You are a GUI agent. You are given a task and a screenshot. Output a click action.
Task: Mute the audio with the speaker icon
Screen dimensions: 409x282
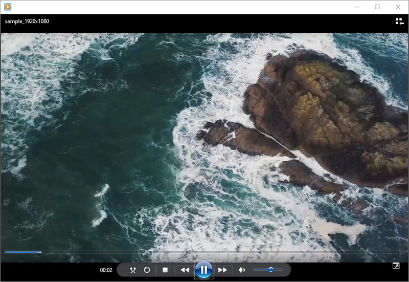[241, 270]
